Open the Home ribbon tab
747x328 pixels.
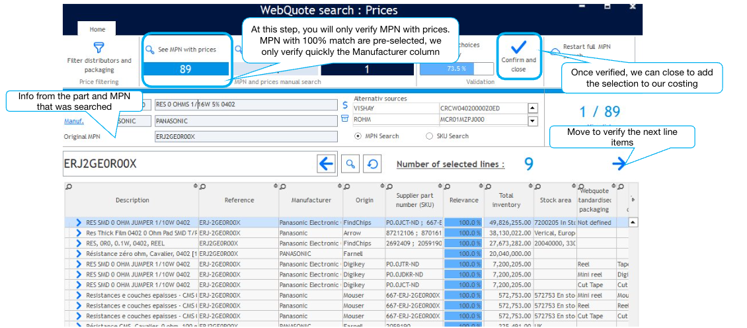click(97, 29)
